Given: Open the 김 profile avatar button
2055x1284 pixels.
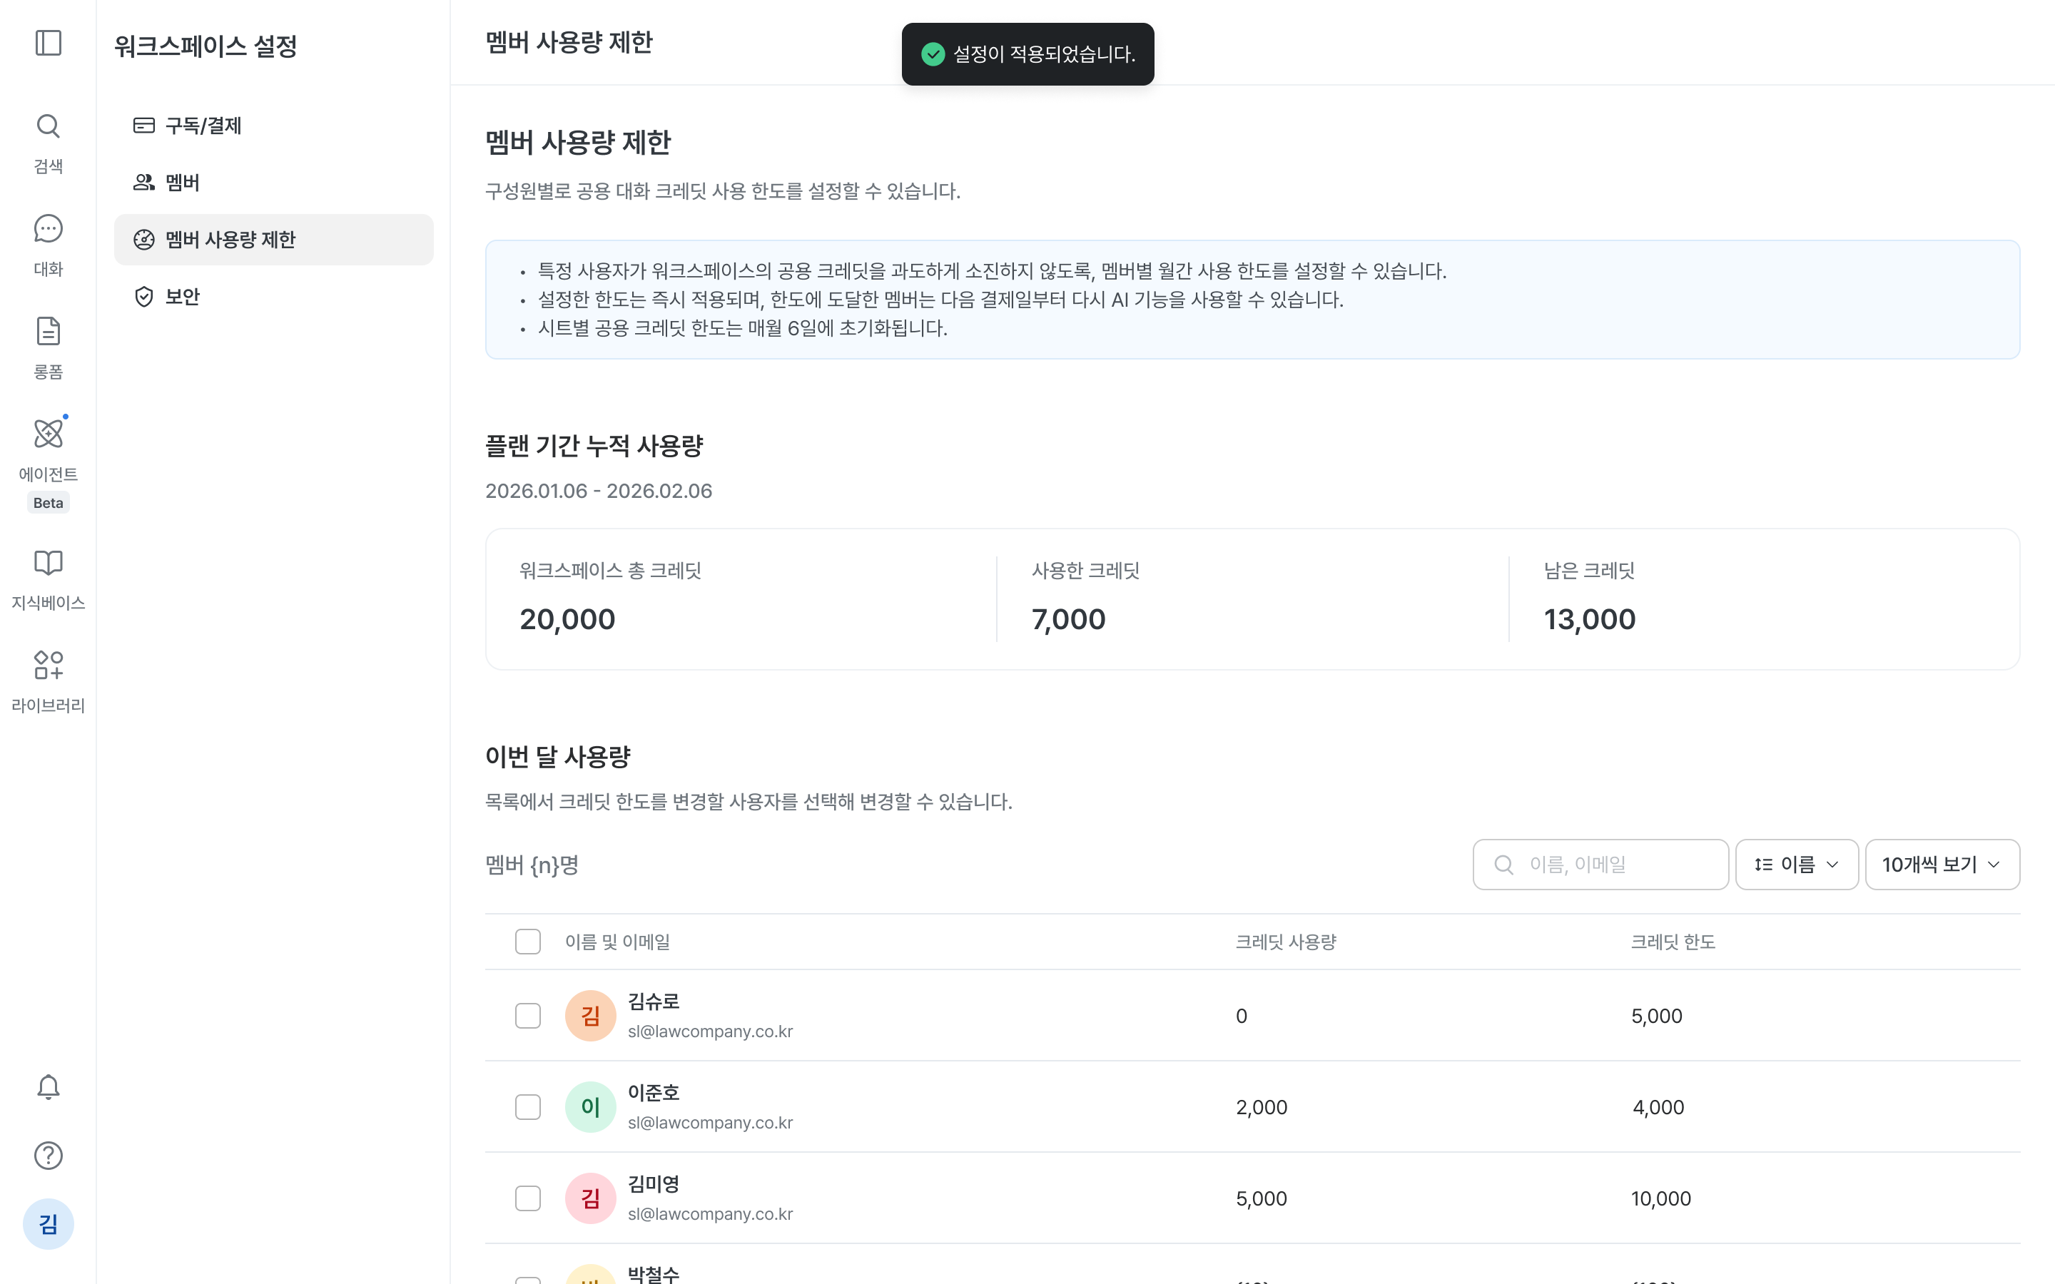Looking at the screenshot, I should click(x=49, y=1223).
